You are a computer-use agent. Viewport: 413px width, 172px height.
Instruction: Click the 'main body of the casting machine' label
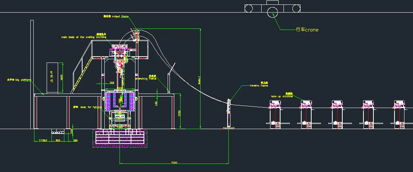(84, 37)
